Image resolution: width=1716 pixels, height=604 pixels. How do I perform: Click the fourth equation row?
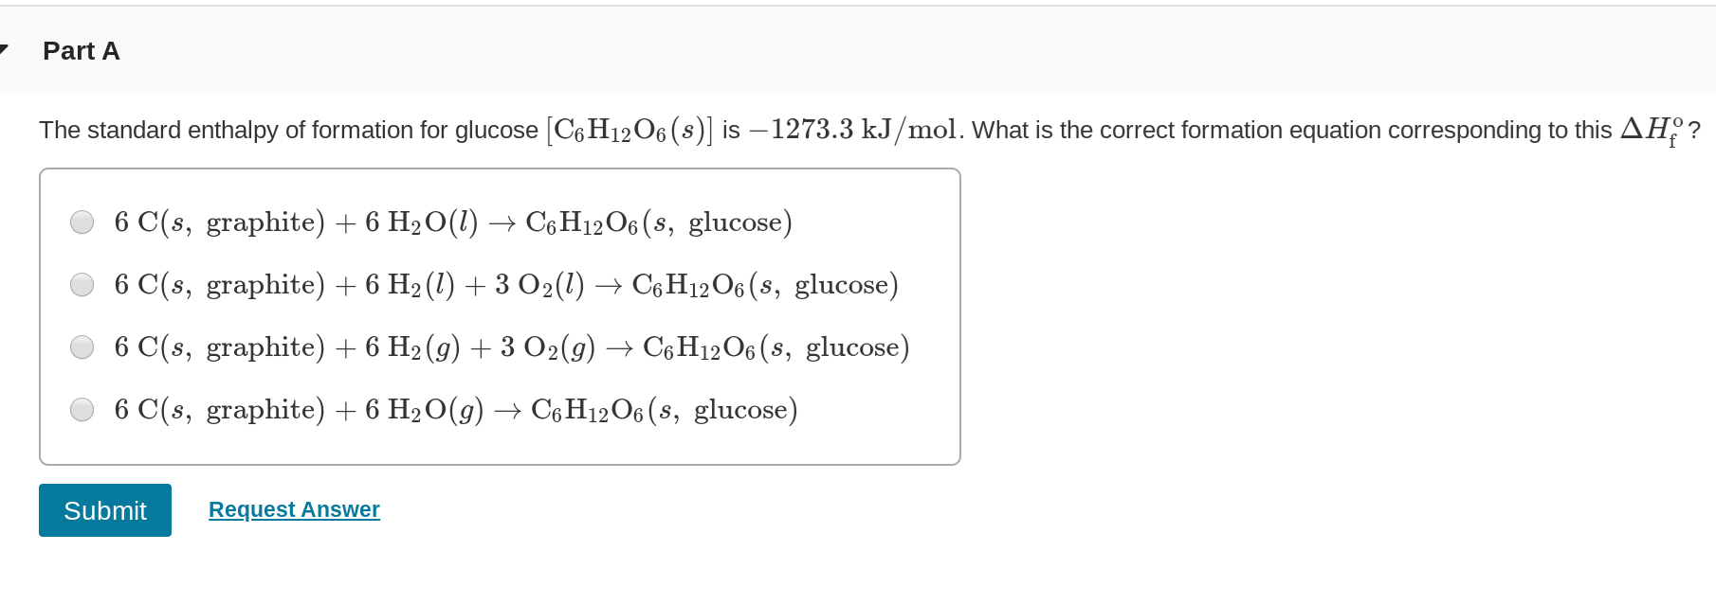click(x=455, y=410)
